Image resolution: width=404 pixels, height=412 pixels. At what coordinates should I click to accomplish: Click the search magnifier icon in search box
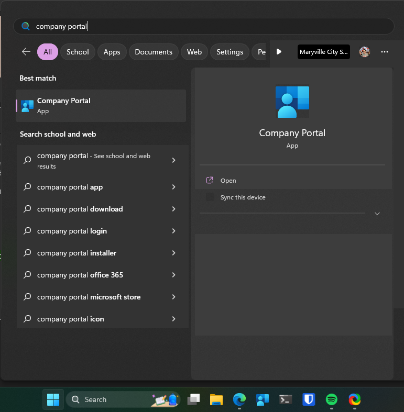tap(26, 26)
